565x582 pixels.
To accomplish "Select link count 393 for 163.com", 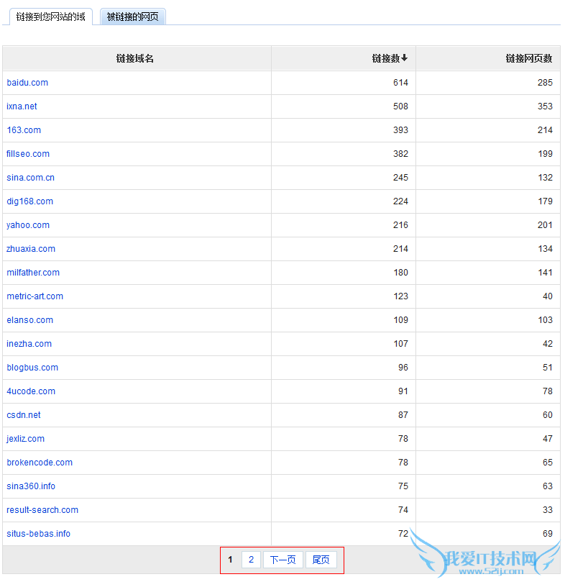I will coord(400,130).
